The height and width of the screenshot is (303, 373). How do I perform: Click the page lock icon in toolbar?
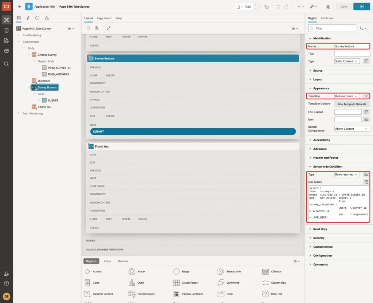(x=266, y=7)
